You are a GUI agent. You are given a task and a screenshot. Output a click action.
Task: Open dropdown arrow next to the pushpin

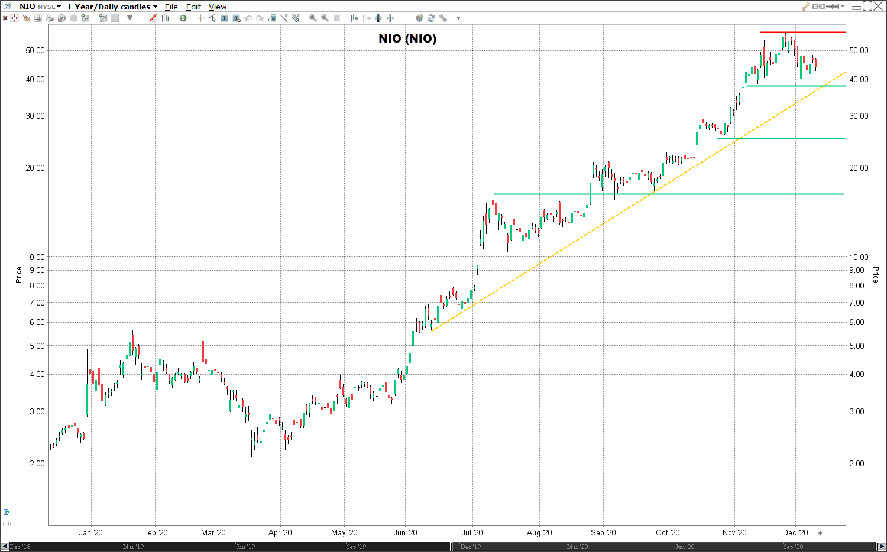(x=843, y=7)
